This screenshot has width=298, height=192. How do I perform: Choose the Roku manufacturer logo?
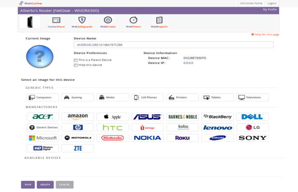[183, 138]
